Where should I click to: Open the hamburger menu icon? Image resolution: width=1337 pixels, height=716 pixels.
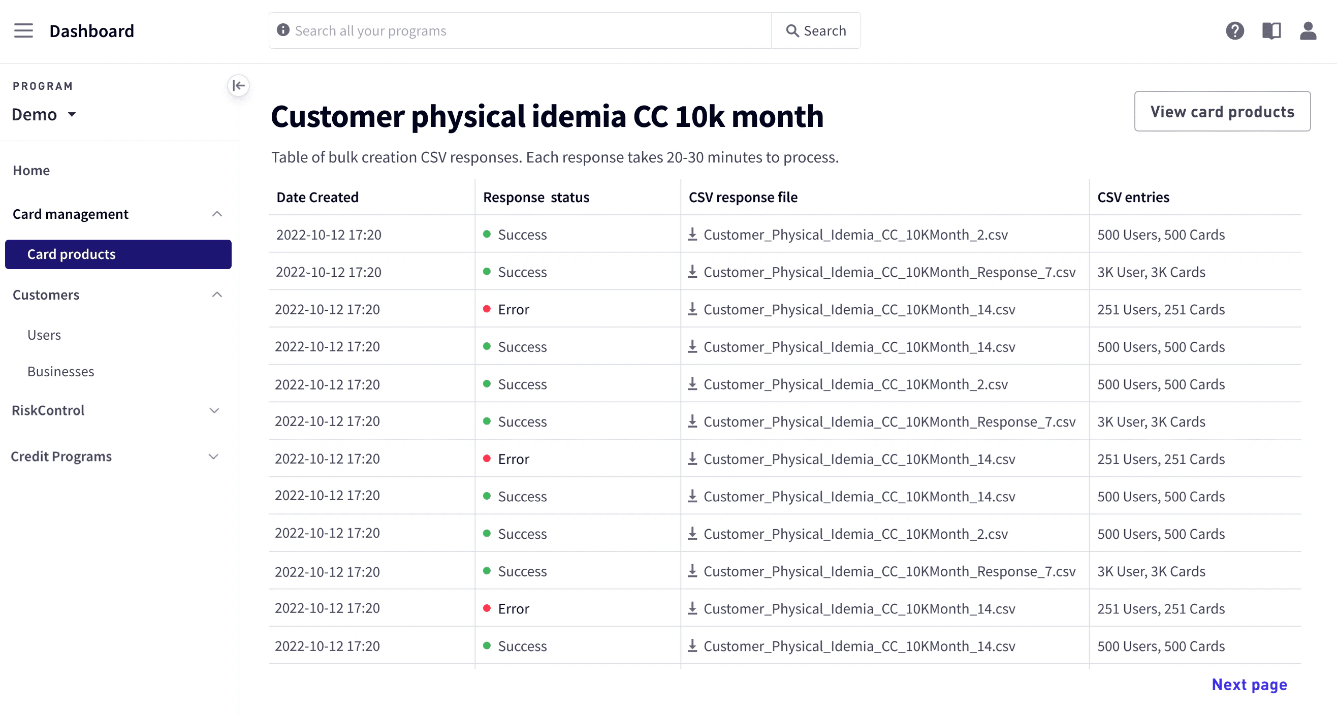pyautogui.click(x=23, y=30)
